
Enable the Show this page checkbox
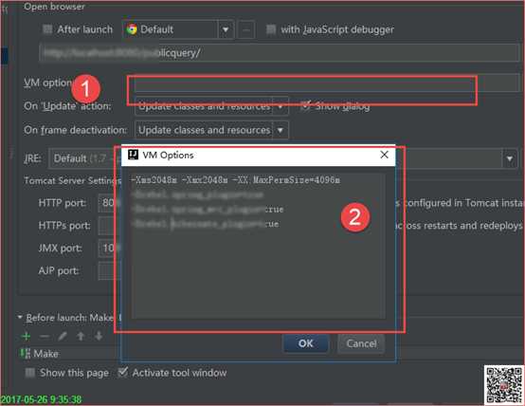tap(30, 373)
